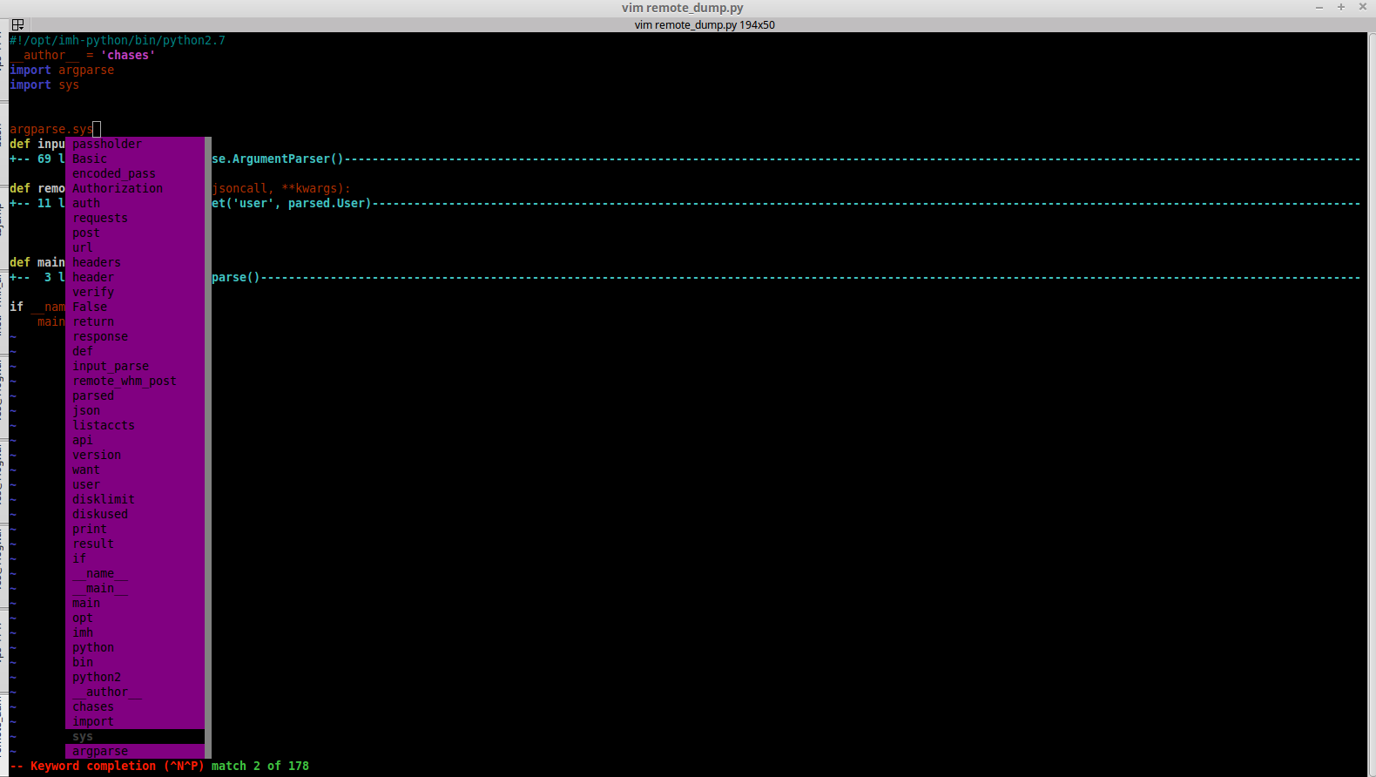Expand the folded 69-line input_parse block
The width and height of the screenshot is (1376, 777).
37,159
